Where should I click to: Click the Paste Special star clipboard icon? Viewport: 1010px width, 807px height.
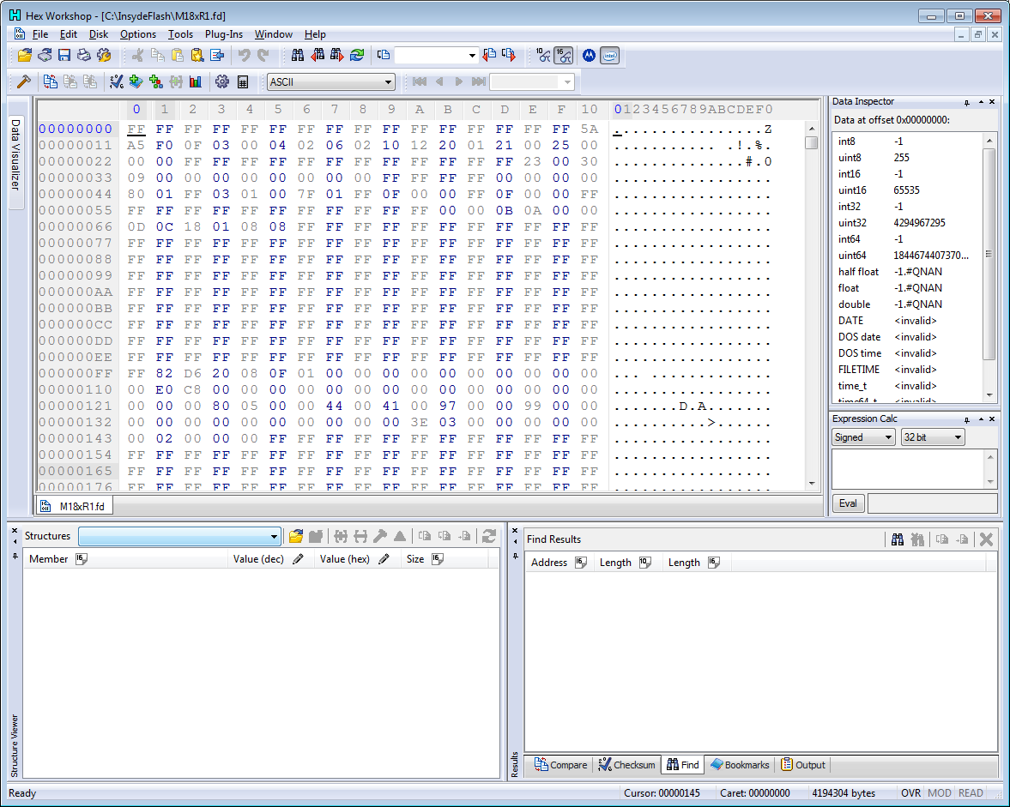coord(197,56)
